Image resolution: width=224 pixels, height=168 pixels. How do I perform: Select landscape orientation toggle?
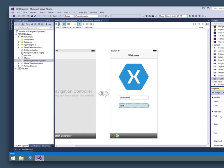[69, 24]
